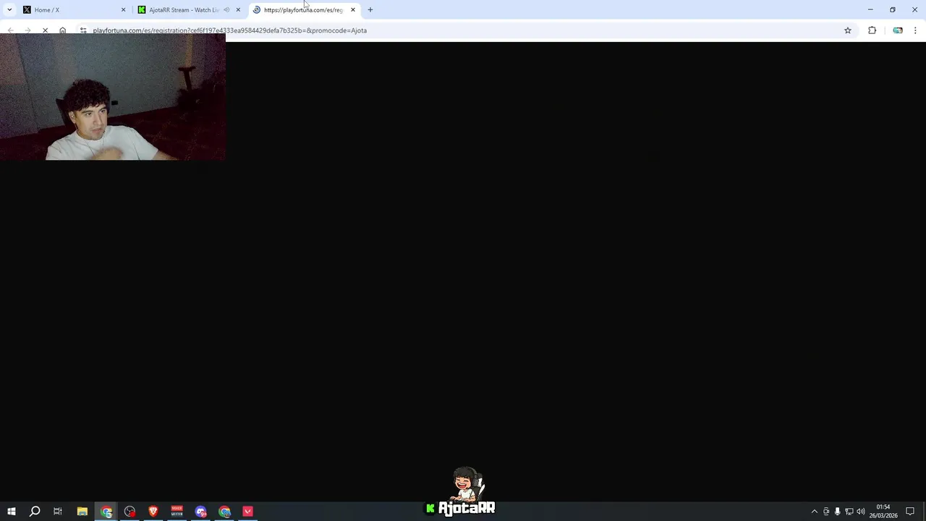This screenshot has height=521, width=926.
Task: Open the volume control in the tray
Action: pyautogui.click(x=861, y=512)
